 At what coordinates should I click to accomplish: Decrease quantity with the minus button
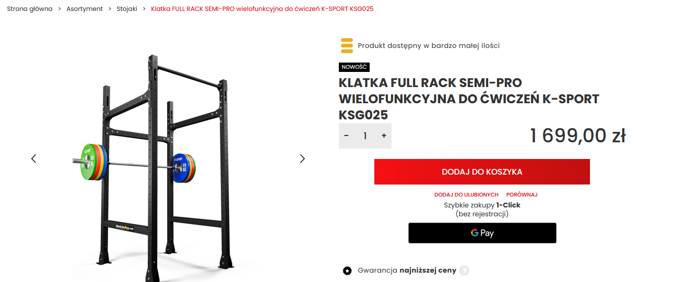pyautogui.click(x=346, y=136)
